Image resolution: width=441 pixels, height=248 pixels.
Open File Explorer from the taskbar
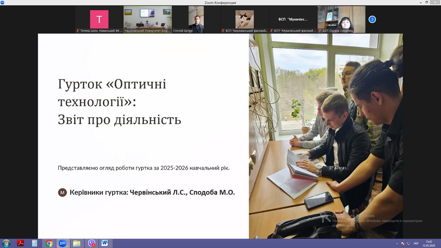[x=76, y=243]
